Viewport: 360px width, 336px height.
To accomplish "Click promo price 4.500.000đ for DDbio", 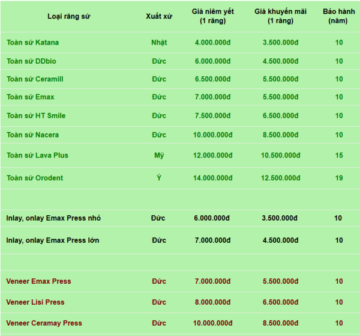I will [281, 61].
